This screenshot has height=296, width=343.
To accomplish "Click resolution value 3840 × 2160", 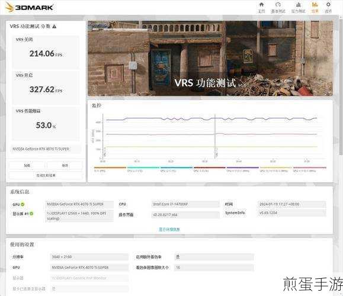I will pos(89,257).
